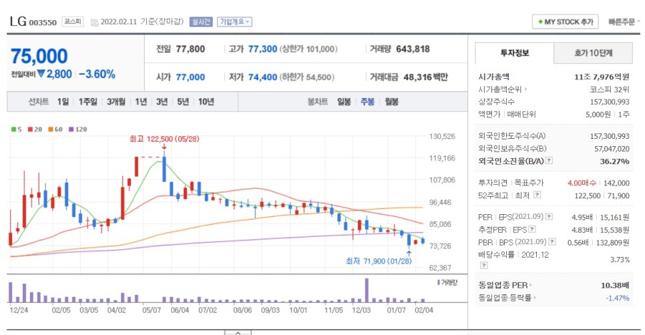Click the 코스피 32위 ranking value

pos(610,89)
